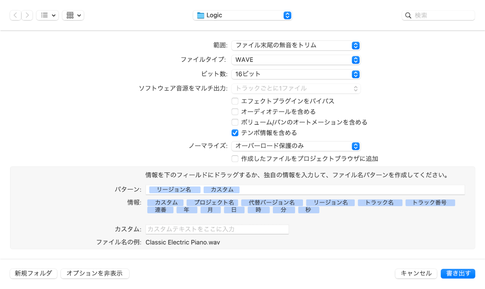Open the list view options icon menu
The width and height of the screenshot is (485, 289).
(x=47, y=15)
